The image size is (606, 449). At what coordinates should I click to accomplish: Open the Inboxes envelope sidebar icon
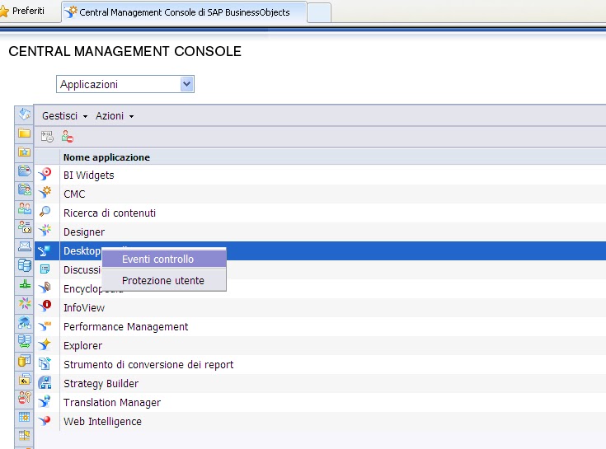click(x=25, y=246)
